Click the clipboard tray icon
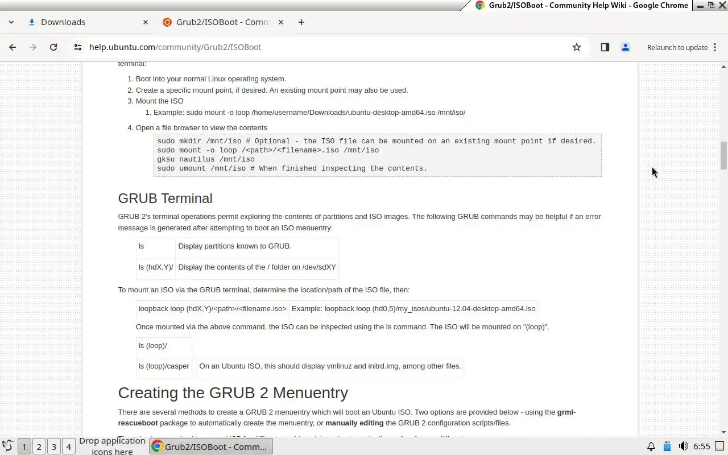The image size is (728, 455). point(667,446)
